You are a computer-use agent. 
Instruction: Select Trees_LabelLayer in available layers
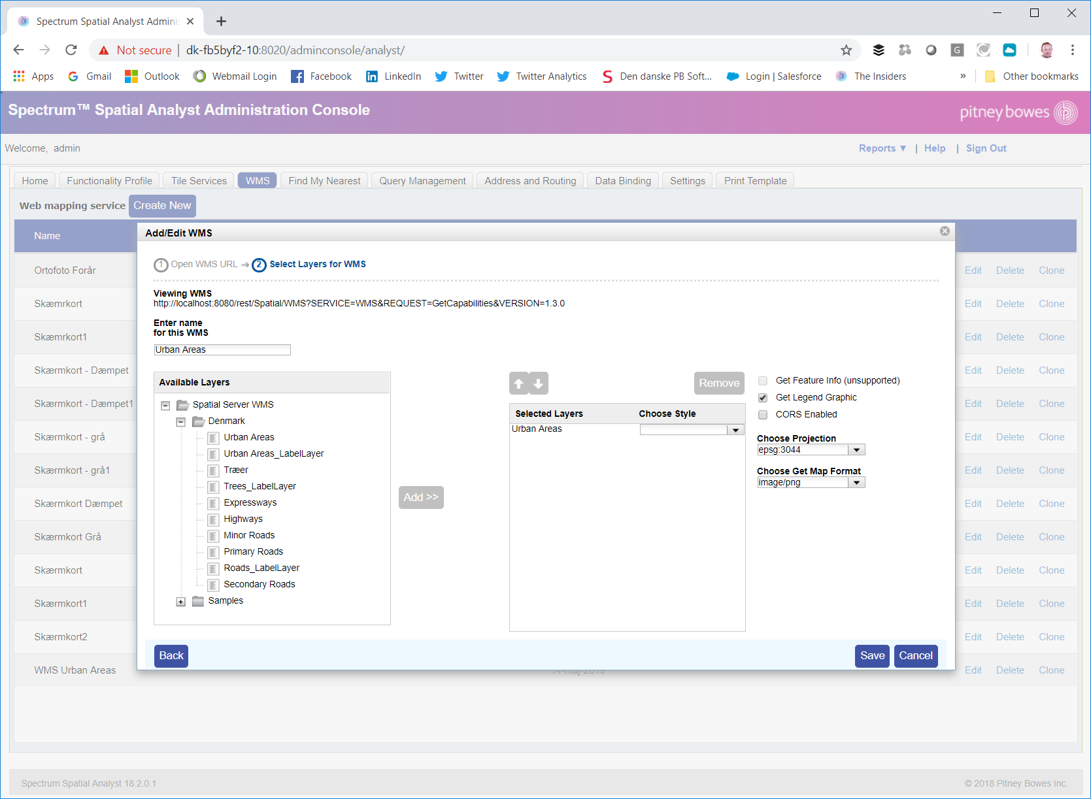pos(260,487)
